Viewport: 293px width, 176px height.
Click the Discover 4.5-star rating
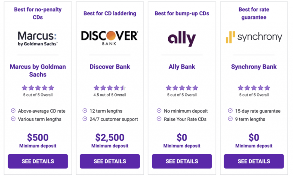point(110,88)
